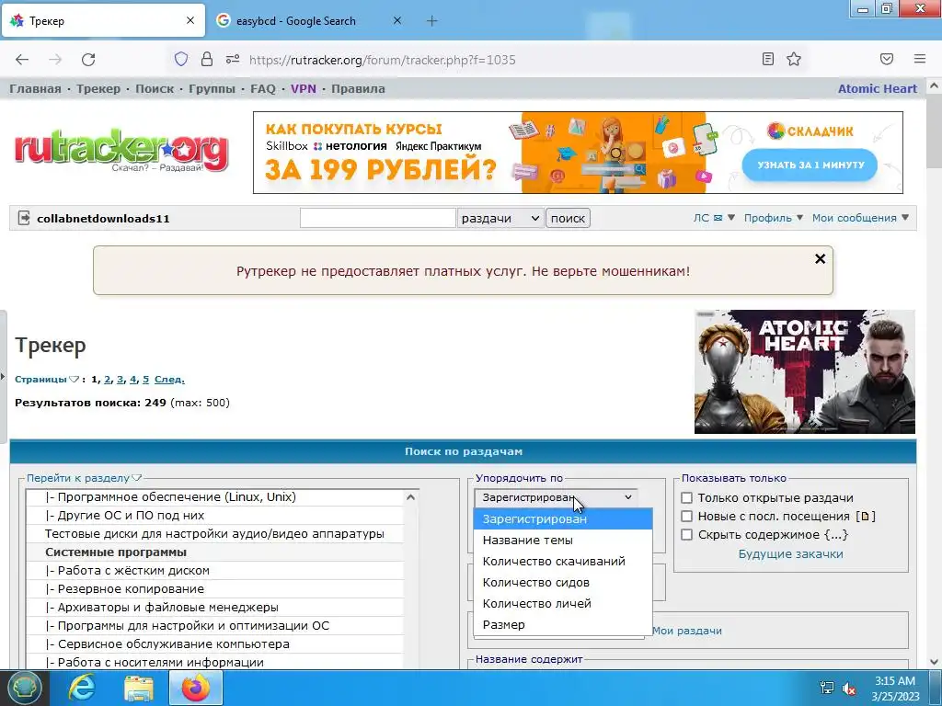
Task: Open the Firefox hamburger menu
Action: pos(920,59)
